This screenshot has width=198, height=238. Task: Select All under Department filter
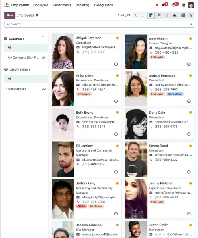point(26,79)
